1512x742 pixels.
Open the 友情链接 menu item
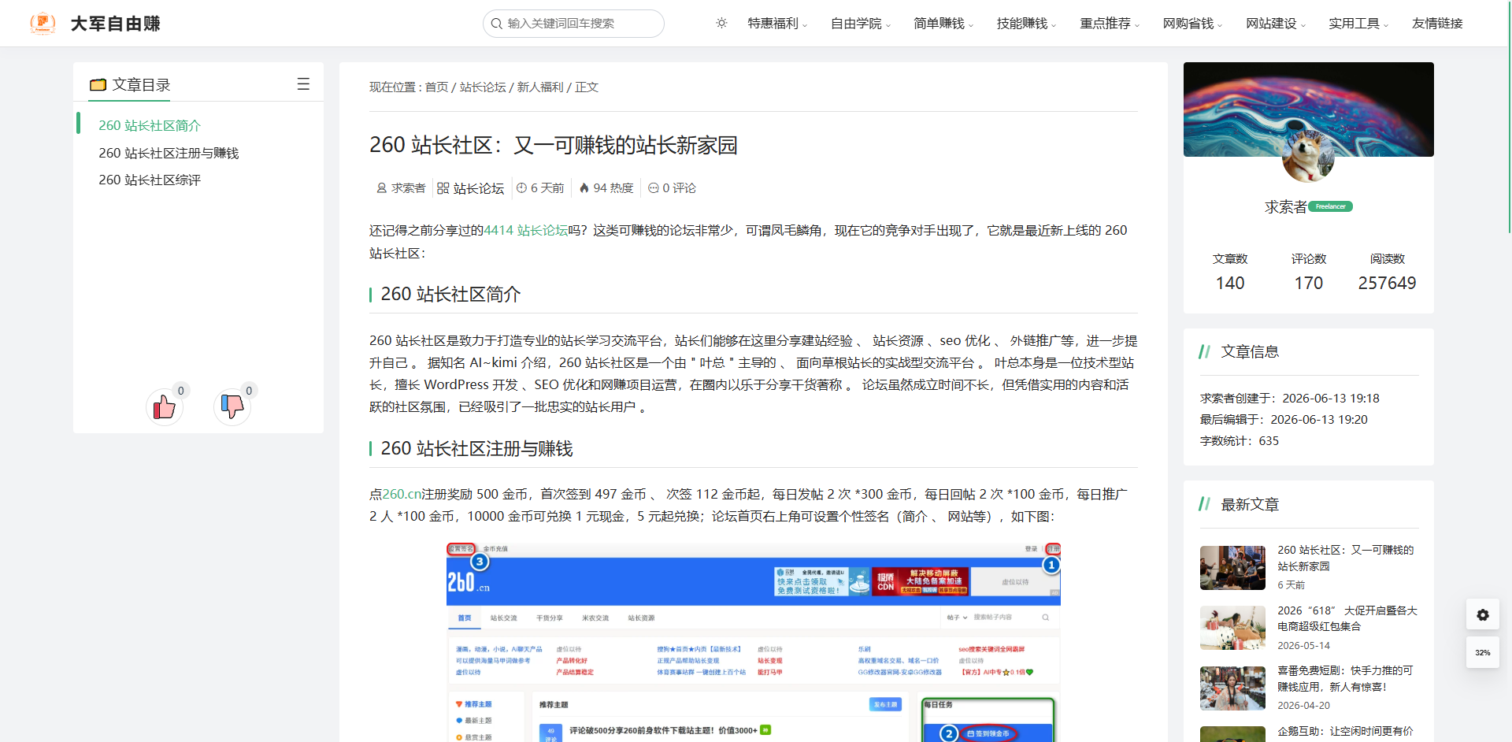click(x=1437, y=24)
